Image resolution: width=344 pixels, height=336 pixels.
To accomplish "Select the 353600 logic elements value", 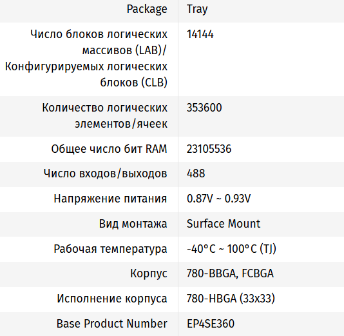I will (x=204, y=108).
